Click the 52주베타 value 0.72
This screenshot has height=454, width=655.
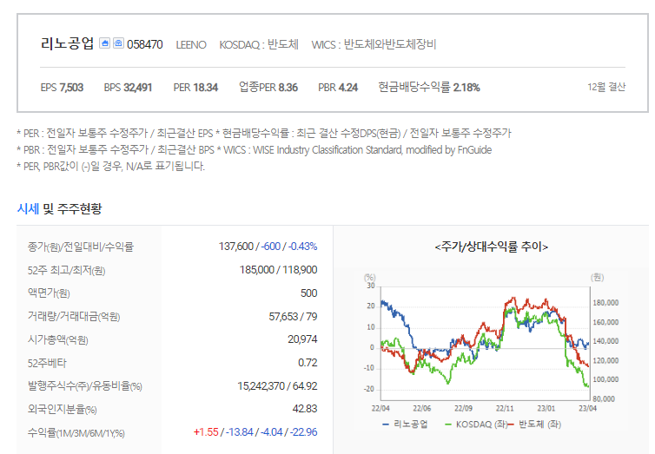(x=308, y=363)
